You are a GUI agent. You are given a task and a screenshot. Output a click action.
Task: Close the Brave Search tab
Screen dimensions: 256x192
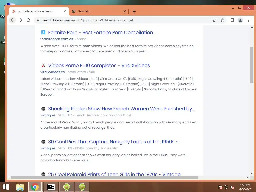pos(65,11)
